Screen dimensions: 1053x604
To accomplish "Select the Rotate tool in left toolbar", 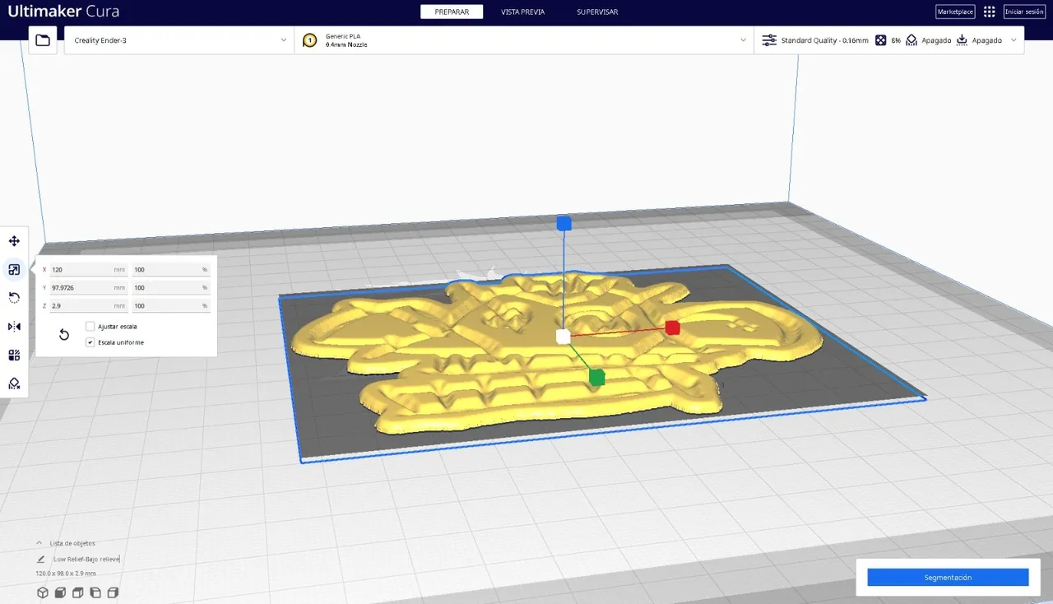I will (x=14, y=298).
